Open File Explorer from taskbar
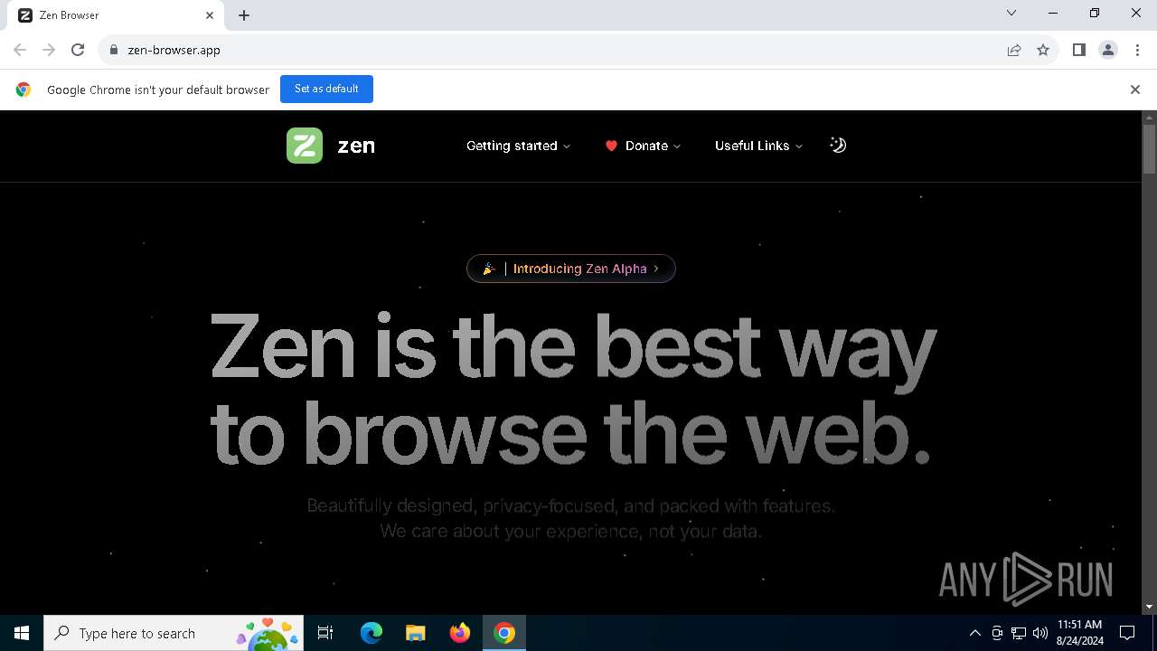 coord(416,633)
